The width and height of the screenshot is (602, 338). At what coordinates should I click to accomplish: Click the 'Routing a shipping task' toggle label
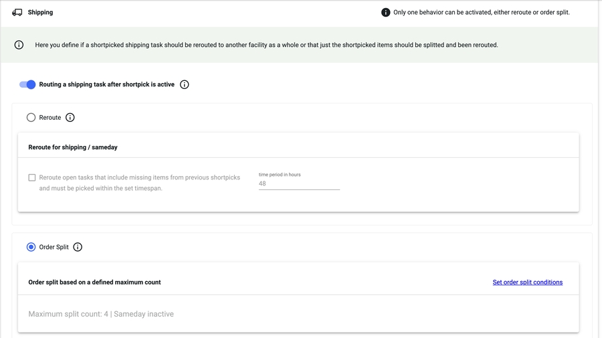pos(106,84)
